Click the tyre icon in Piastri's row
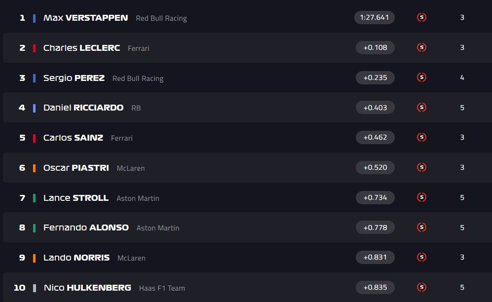 coord(421,167)
